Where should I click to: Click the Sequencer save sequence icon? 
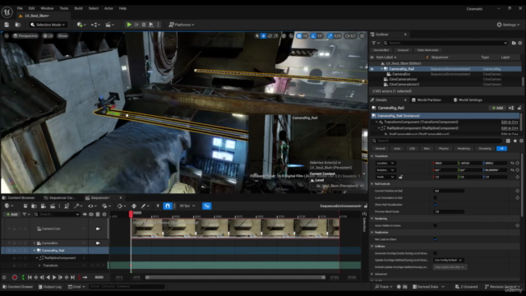[25, 206]
